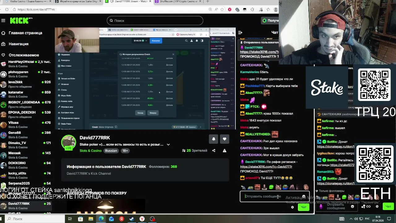Click the Russian language tag
Screen dimensions: 396x223
point(111,151)
